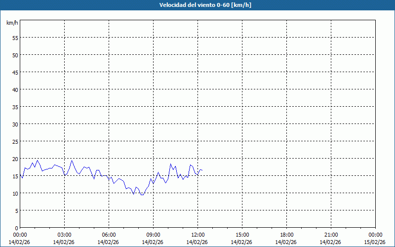Click the end of the blue wind line
395x247 pixels.
(202, 170)
